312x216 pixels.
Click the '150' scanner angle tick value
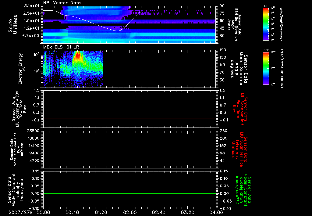click(223, 57)
